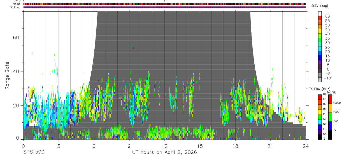Click the "151" CPID value above the plot
The width and height of the screenshot is (344, 158).
[x=165, y=1]
